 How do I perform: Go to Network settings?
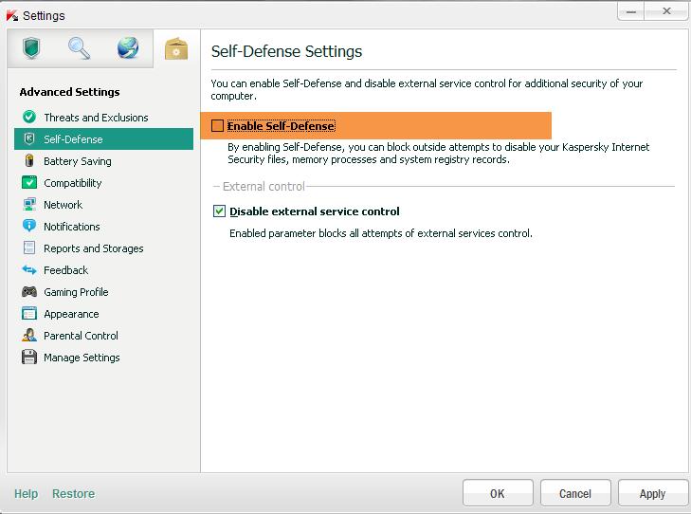pyautogui.click(x=103, y=205)
